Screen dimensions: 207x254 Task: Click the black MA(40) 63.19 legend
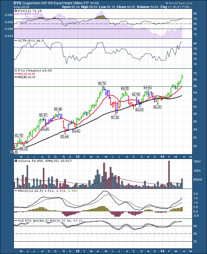point(26,77)
